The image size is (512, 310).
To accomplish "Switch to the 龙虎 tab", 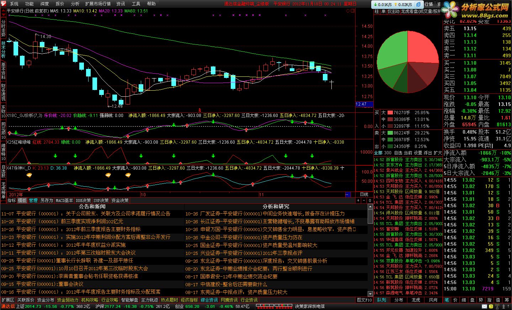I will click(416, 300).
